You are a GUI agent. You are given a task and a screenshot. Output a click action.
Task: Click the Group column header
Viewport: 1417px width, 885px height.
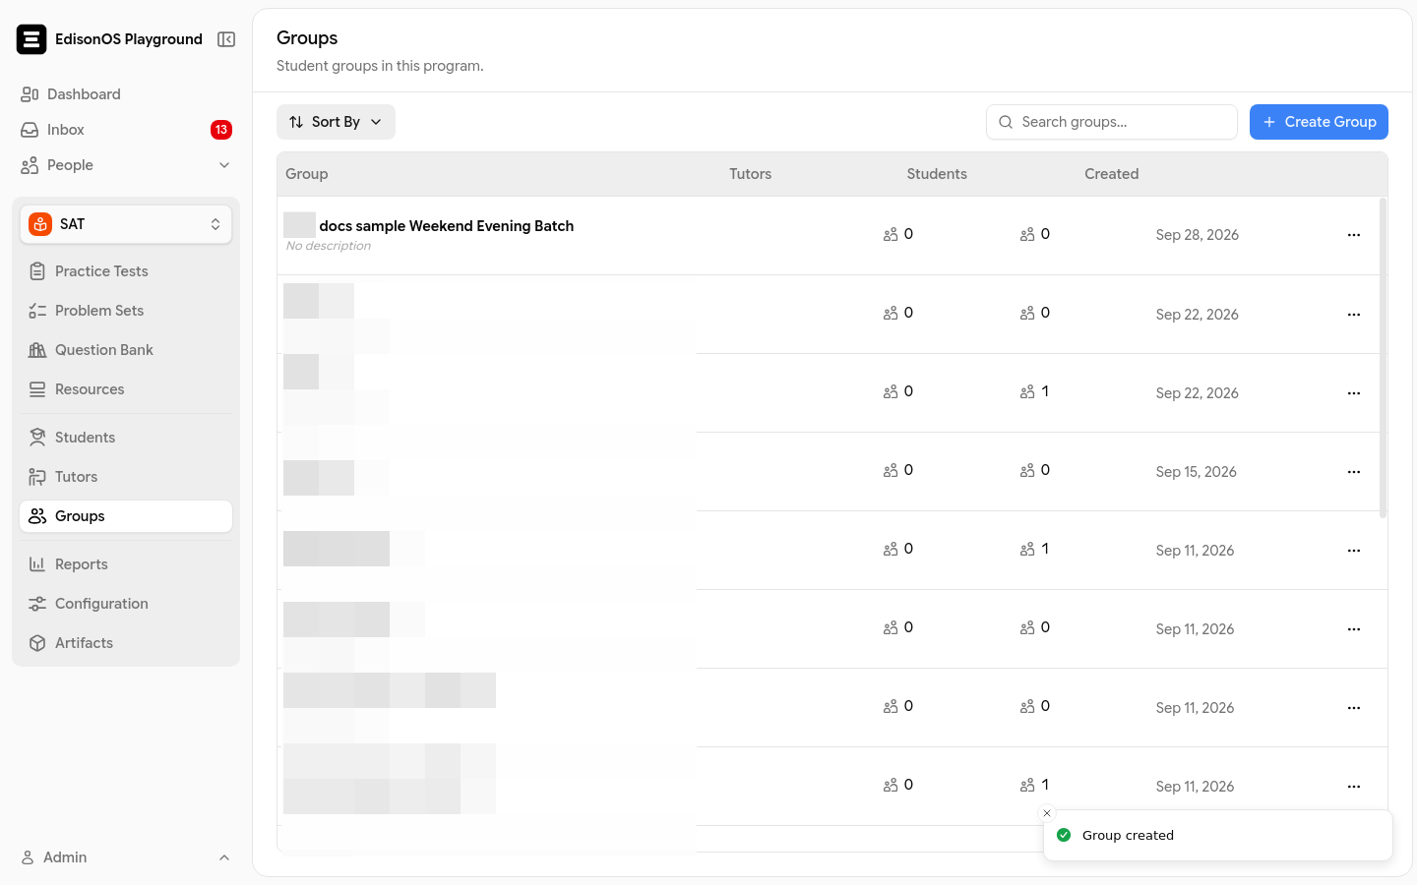tap(307, 174)
